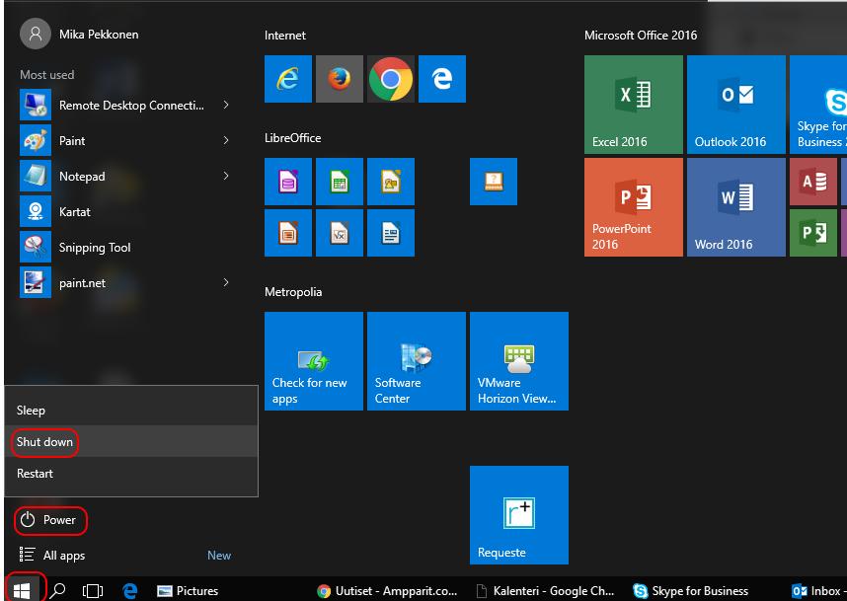Open Mika Pekkonen user account menu
The width and height of the screenshot is (847, 601).
pyautogui.click(x=79, y=34)
